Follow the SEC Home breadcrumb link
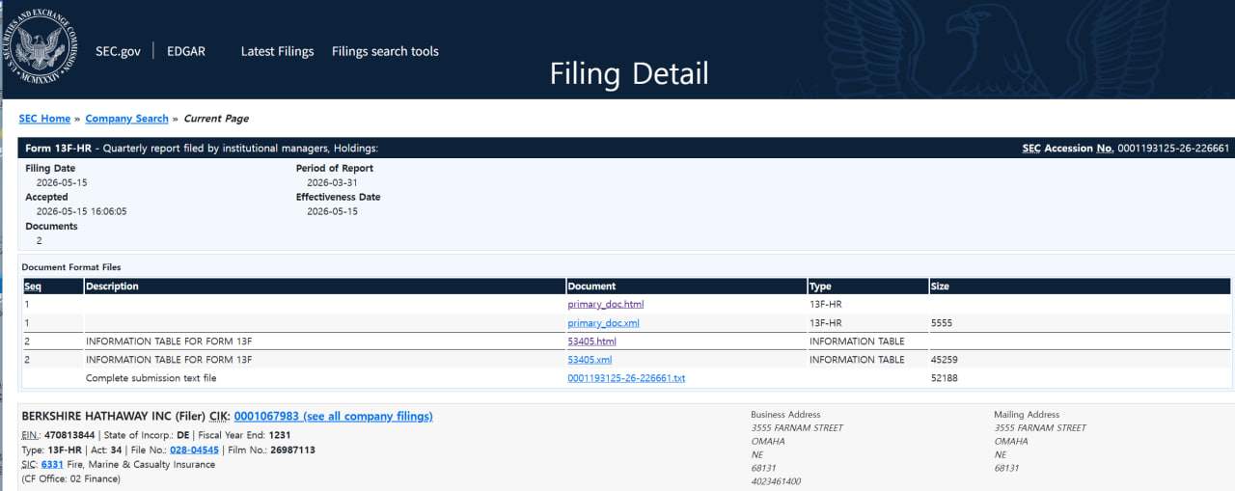The image size is (1235, 491). pyautogui.click(x=44, y=119)
